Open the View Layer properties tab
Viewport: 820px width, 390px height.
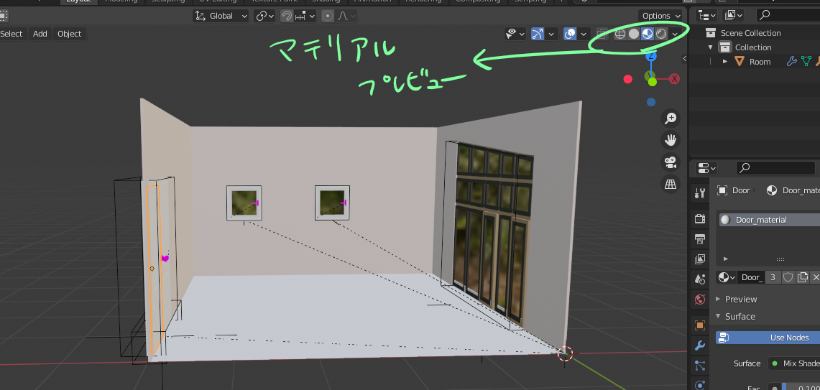700,259
